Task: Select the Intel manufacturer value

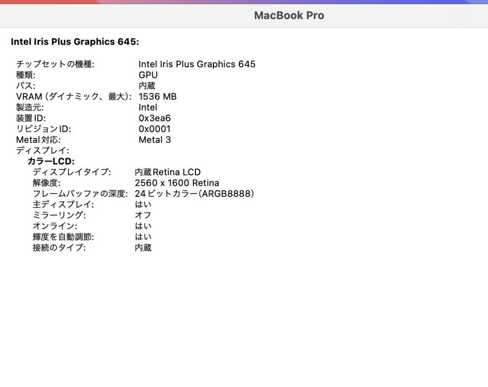Action: 148,107
